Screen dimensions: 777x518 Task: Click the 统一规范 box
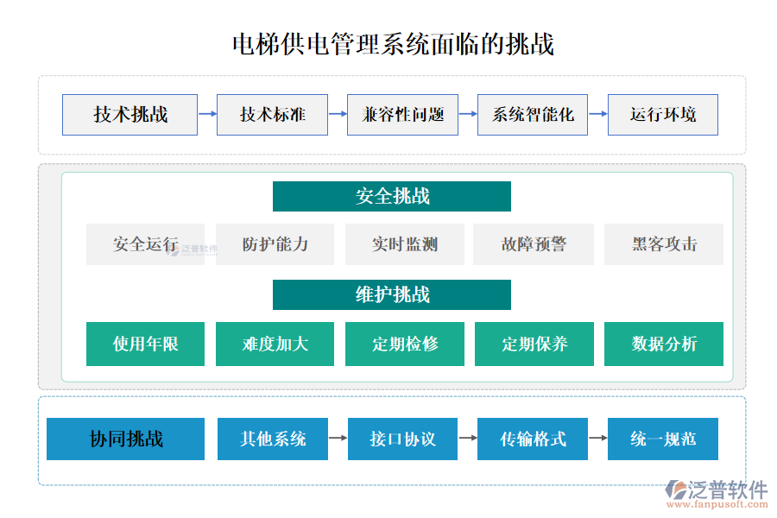point(662,439)
